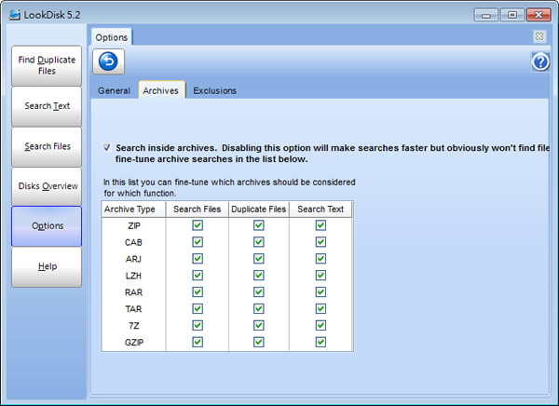Screen dimensions: 559x406
Task: Uncheck ZIP under Search Text
Action: (320, 225)
